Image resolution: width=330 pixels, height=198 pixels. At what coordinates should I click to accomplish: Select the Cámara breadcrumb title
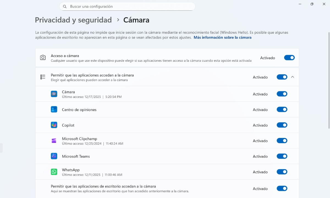[x=136, y=20]
